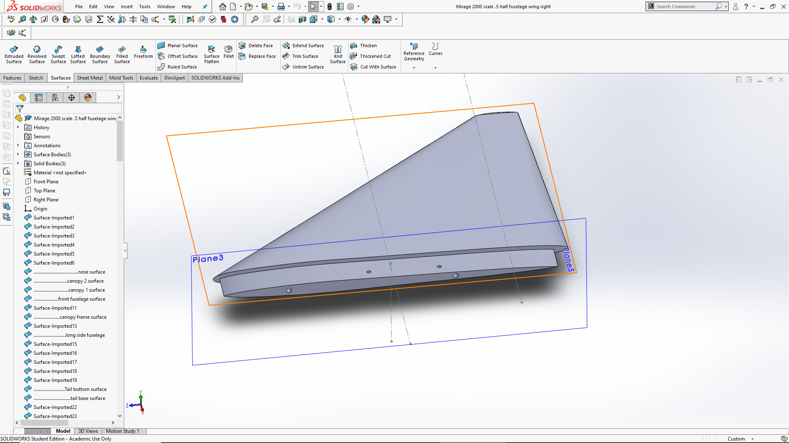Viewport: 789px width, 443px height.
Task: Select the Extruded Surface tool
Action: [x=14, y=54]
